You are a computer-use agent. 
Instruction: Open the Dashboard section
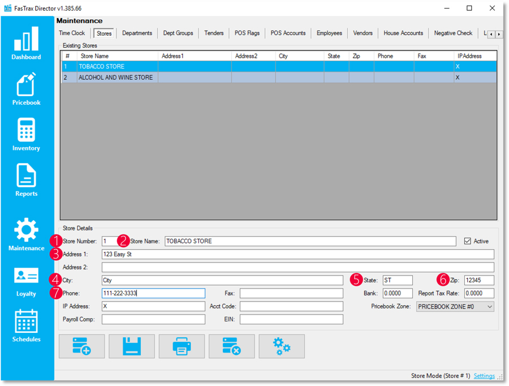click(26, 43)
